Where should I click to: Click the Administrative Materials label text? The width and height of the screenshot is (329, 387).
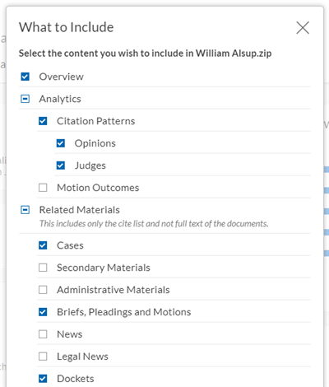pos(114,290)
